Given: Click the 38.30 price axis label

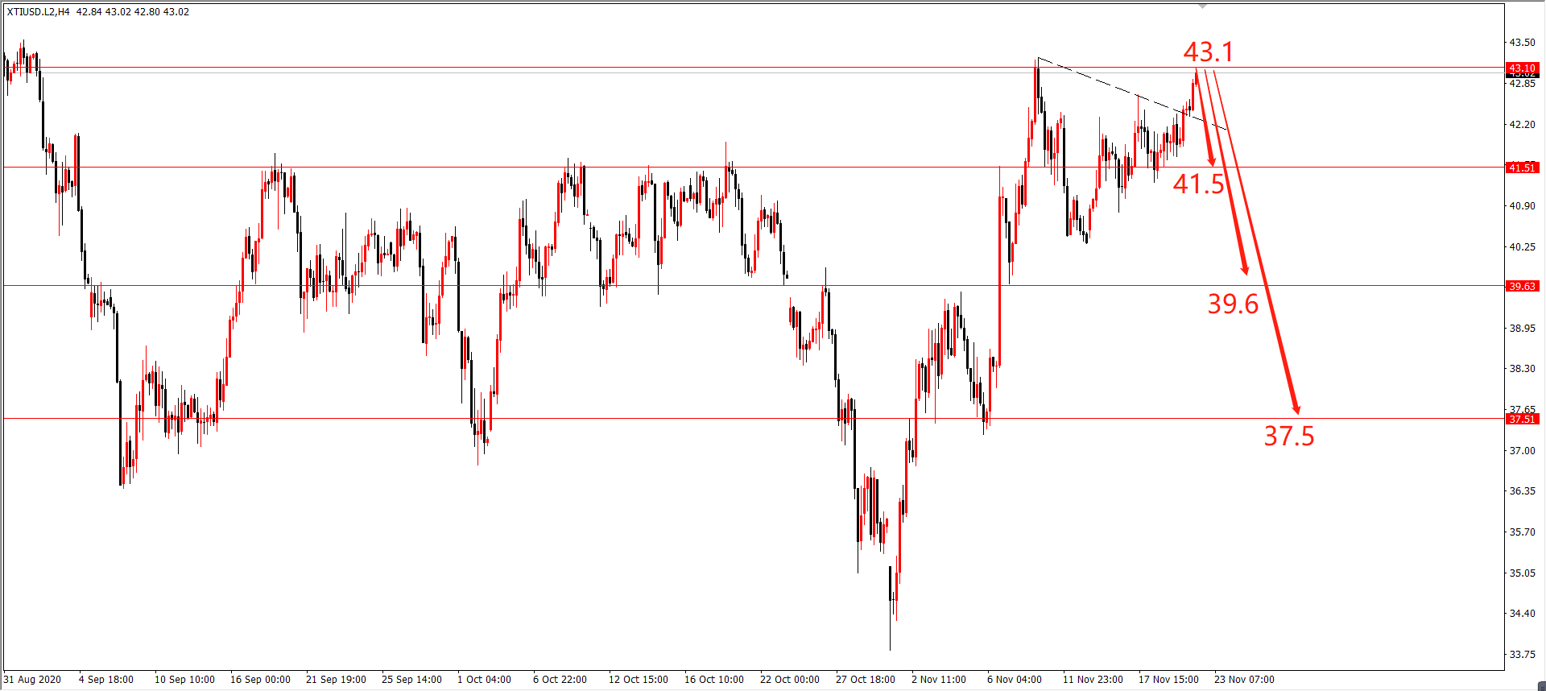Looking at the screenshot, I should click(x=1522, y=369).
